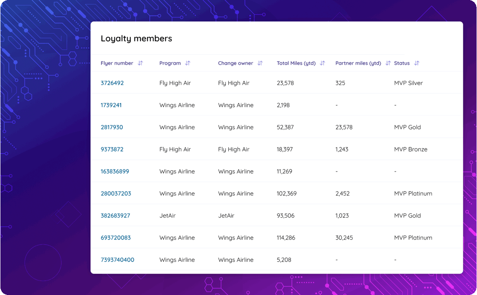Screen dimensions: 477x295
Task: Click the sort icon next to Program
Action: 188,63
